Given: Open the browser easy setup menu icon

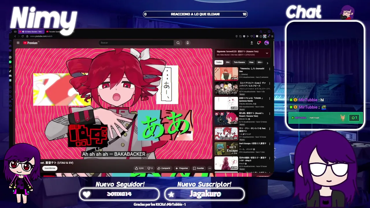Looking at the screenshot, I should click(272, 36).
